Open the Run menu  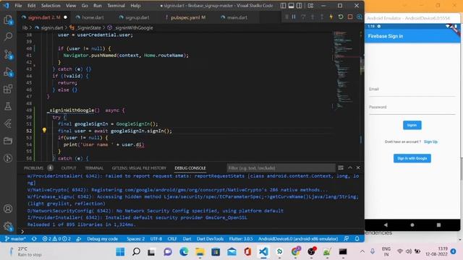(97, 6)
